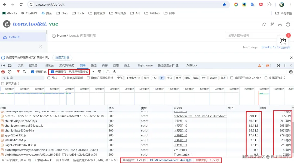
Task: Switch to the 控制台 tab
Action: (x=50, y=66)
